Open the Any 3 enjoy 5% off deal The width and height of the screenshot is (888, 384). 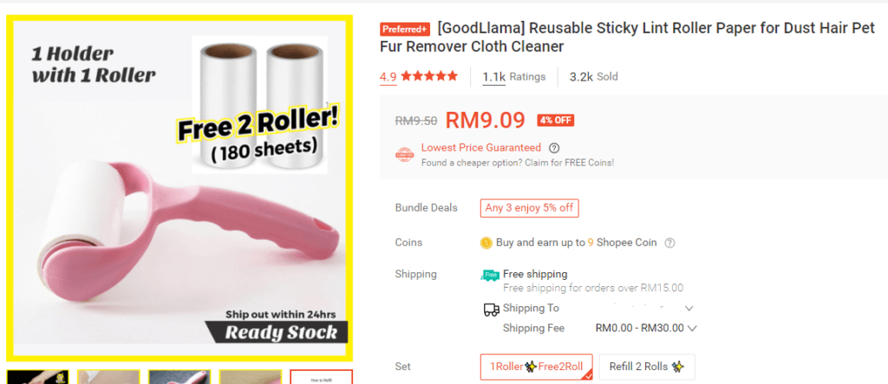pos(530,208)
